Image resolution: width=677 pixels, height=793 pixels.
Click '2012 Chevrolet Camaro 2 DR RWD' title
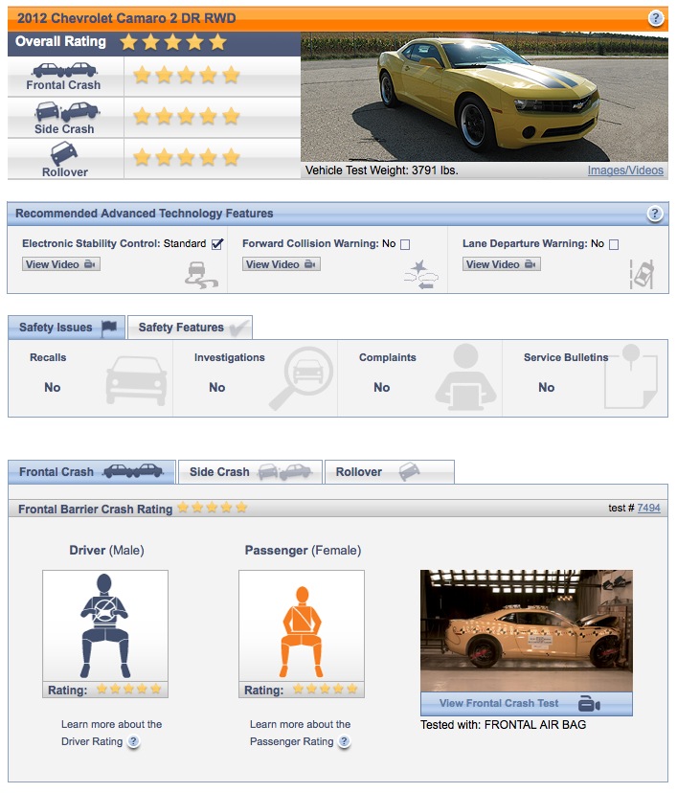point(126,18)
